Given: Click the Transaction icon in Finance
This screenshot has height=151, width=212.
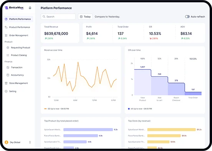Looking at the screenshot, I should [8, 67].
